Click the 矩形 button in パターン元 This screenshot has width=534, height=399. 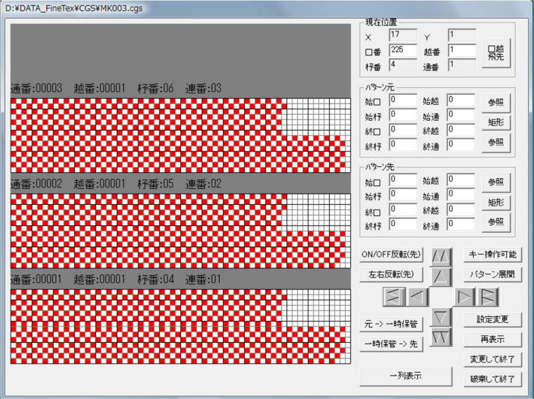click(495, 122)
